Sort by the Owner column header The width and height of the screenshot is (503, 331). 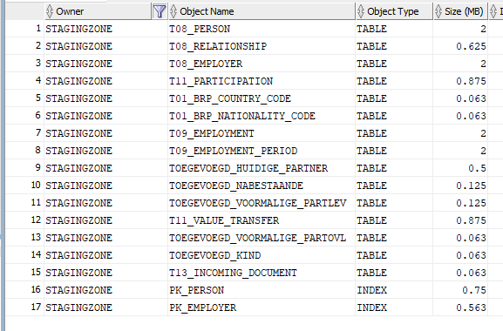click(98, 11)
